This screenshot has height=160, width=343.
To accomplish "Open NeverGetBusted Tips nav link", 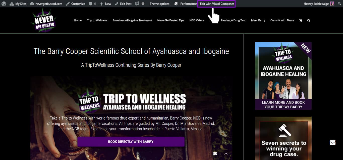I will pyautogui.click(x=170, y=20).
